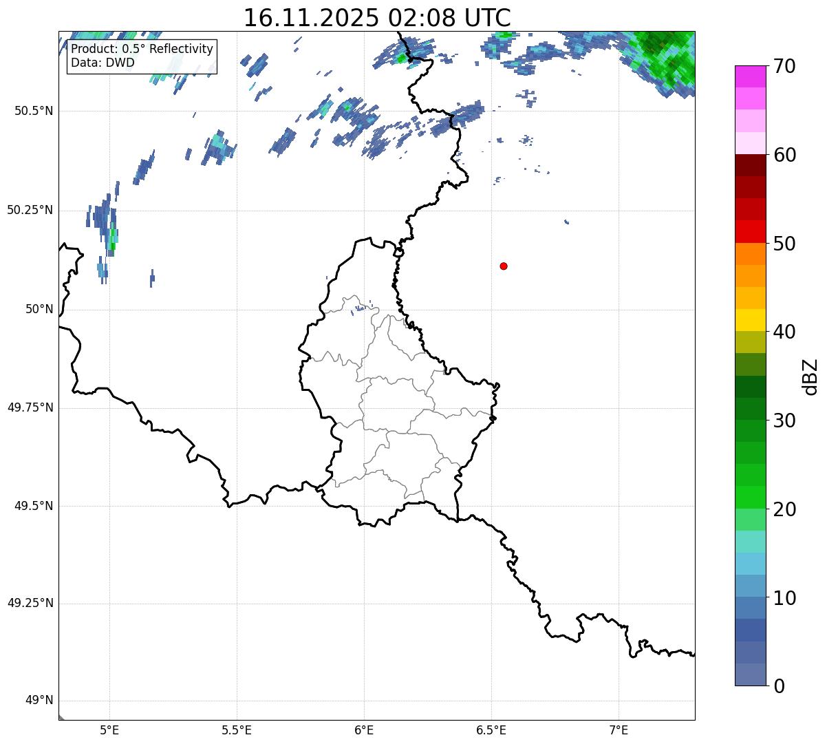Click the "49.5°N" latitude label
This screenshot has width=827, height=744.
pyautogui.click(x=30, y=506)
